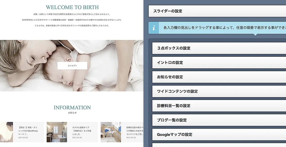Expand 診療科目一覧の設定 panel
The width and height of the screenshot is (286, 147).
tap(219, 106)
